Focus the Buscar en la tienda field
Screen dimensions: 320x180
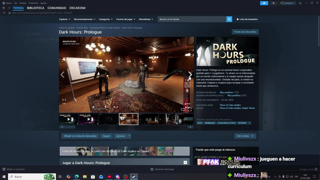click(x=192, y=19)
